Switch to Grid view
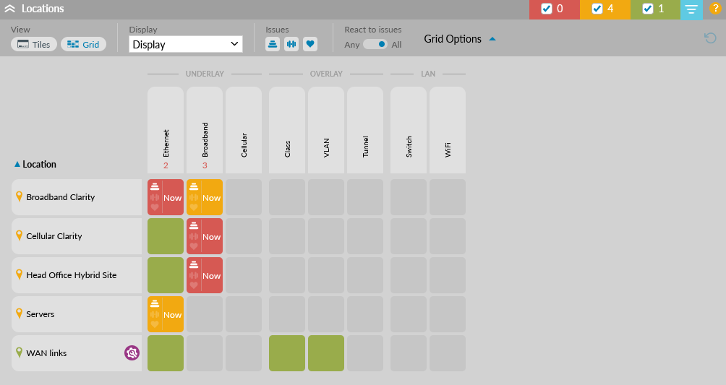The width and height of the screenshot is (726, 385). (x=83, y=45)
